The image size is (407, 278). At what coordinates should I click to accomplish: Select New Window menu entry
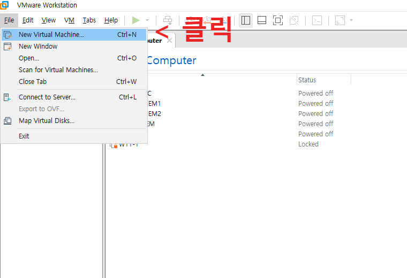[74, 47]
